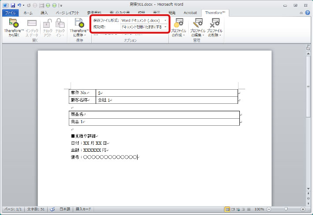Screen dimensions: 313x215
Task: Select the print layout view button
Action: (227, 209)
